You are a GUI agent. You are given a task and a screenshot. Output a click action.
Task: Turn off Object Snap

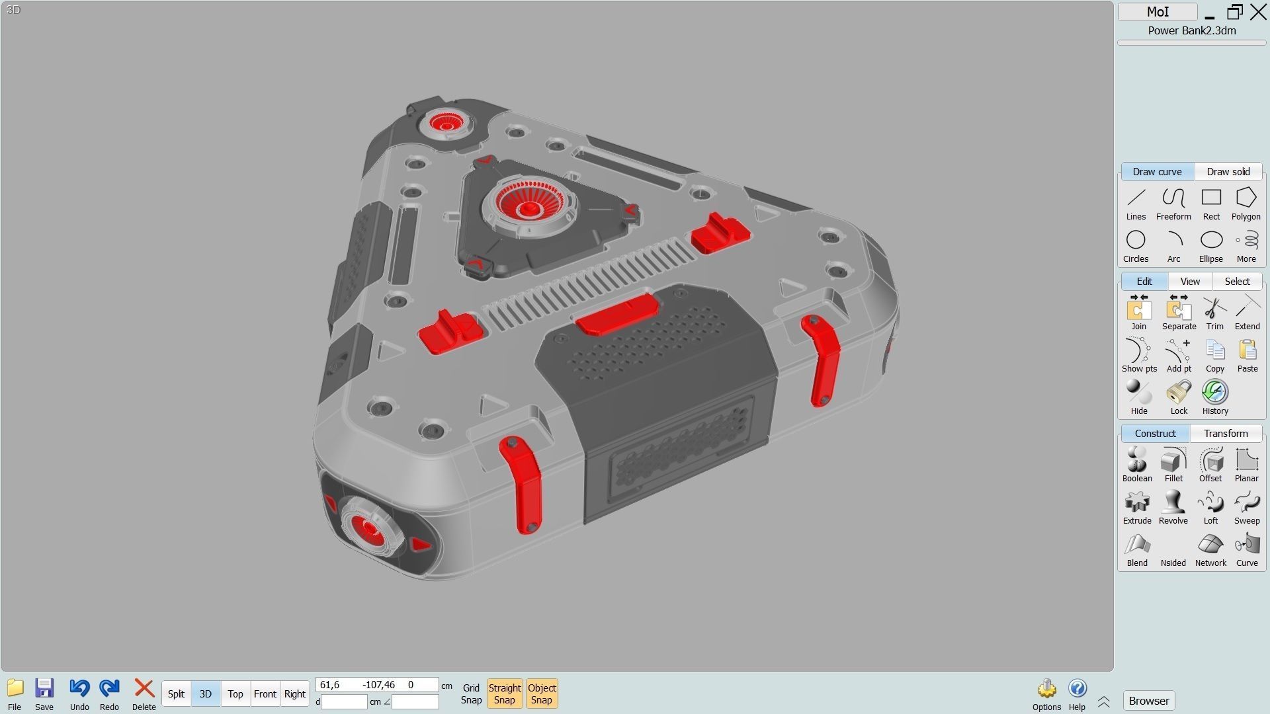(x=541, y=694)
